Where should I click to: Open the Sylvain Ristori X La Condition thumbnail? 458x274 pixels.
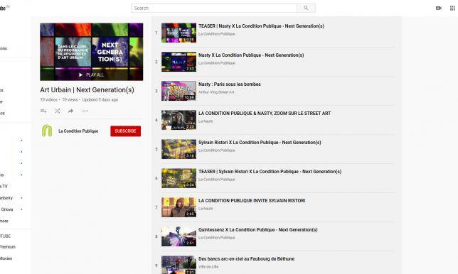(179, 149)
